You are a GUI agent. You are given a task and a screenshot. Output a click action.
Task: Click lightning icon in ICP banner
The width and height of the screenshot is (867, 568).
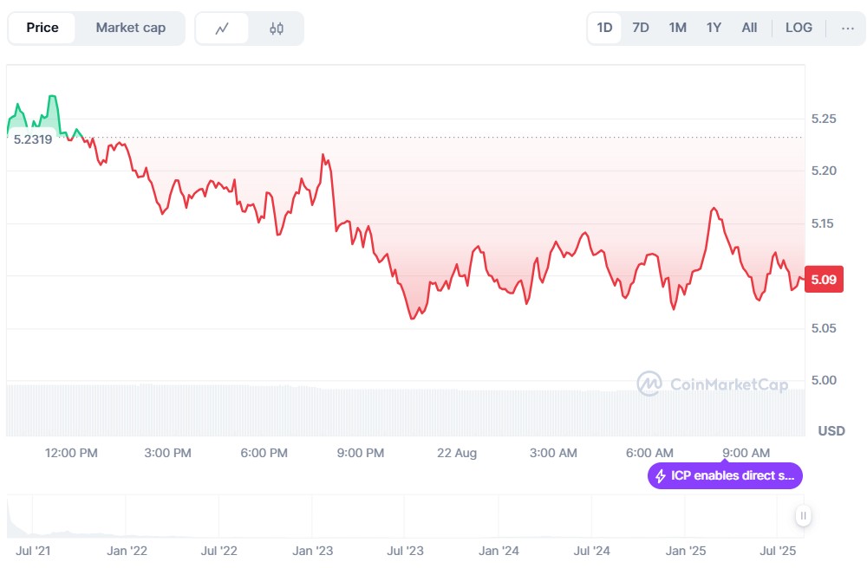661,476
